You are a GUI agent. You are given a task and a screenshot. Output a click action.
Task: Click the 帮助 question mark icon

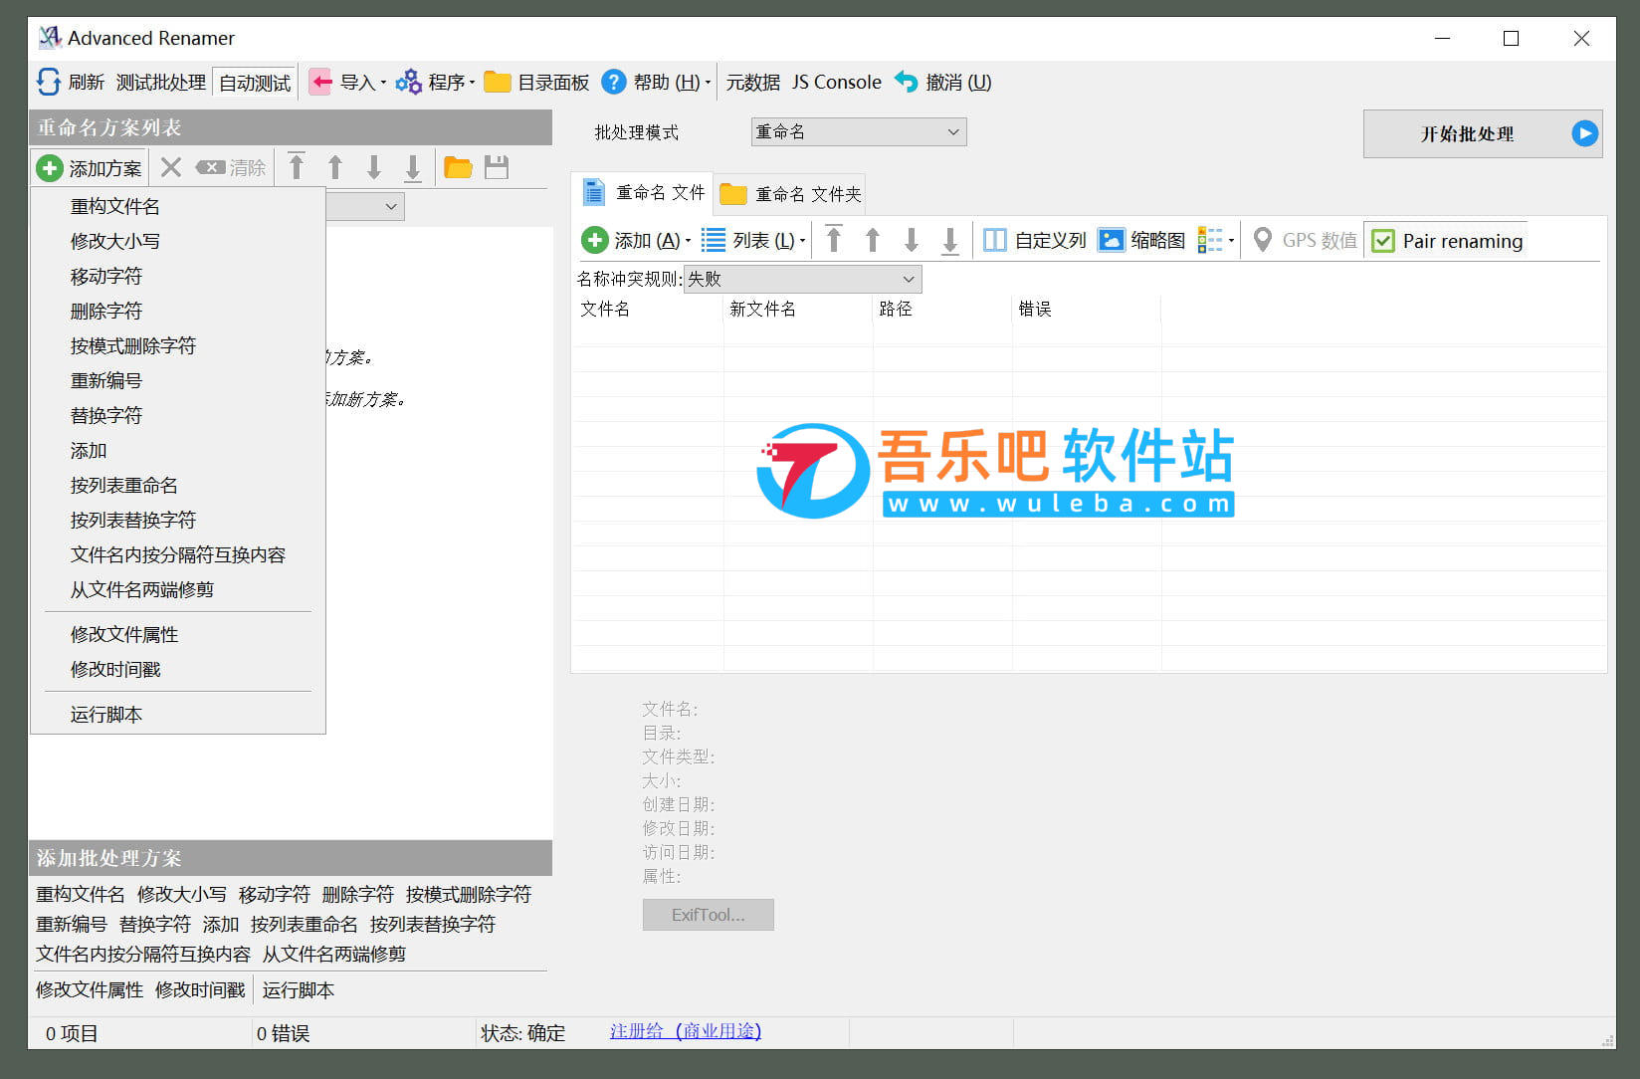click(x=614, y=82)
